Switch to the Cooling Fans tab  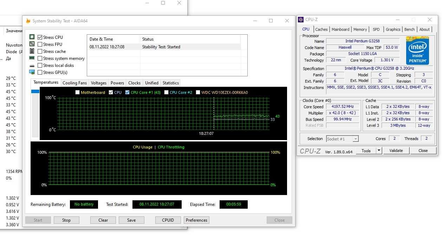[x=74, y=83]
